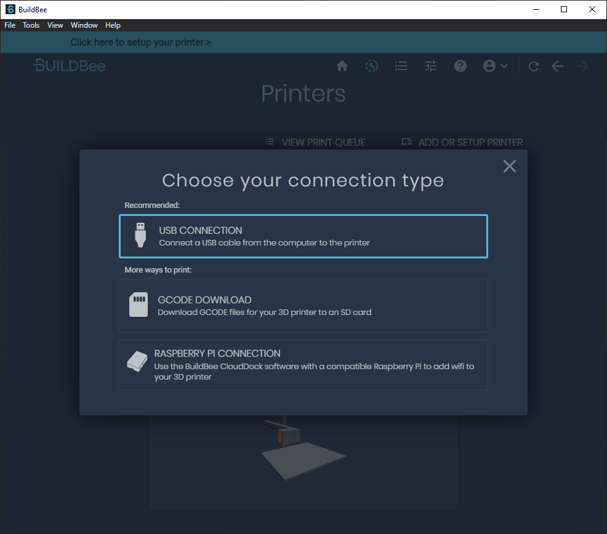Click the Raspberry Pi device icon
Viewport: 607px width, 534px height.
point(137,361)
